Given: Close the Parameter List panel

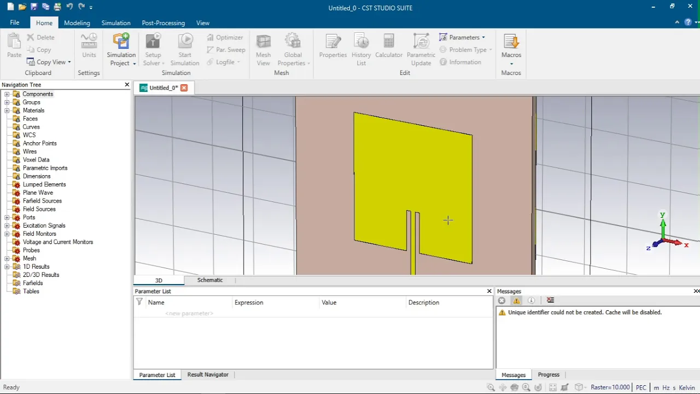Looking at the screenshot, I should (489, 291).
